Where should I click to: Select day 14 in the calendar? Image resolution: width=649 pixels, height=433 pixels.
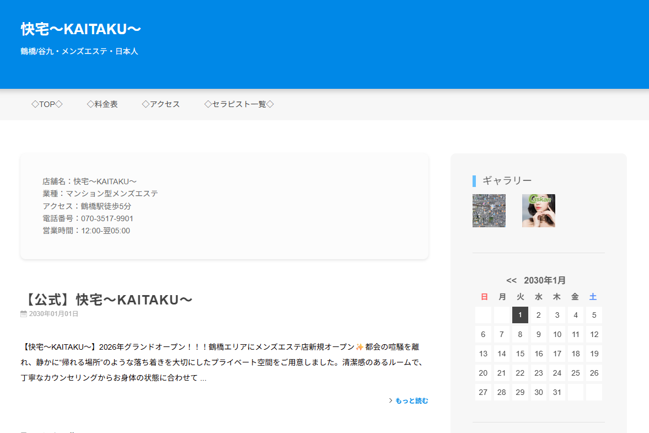click(x=502, y=354)
